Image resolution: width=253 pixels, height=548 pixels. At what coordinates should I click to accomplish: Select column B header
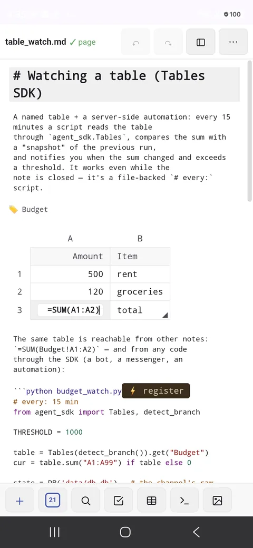[x=140, y=239]
